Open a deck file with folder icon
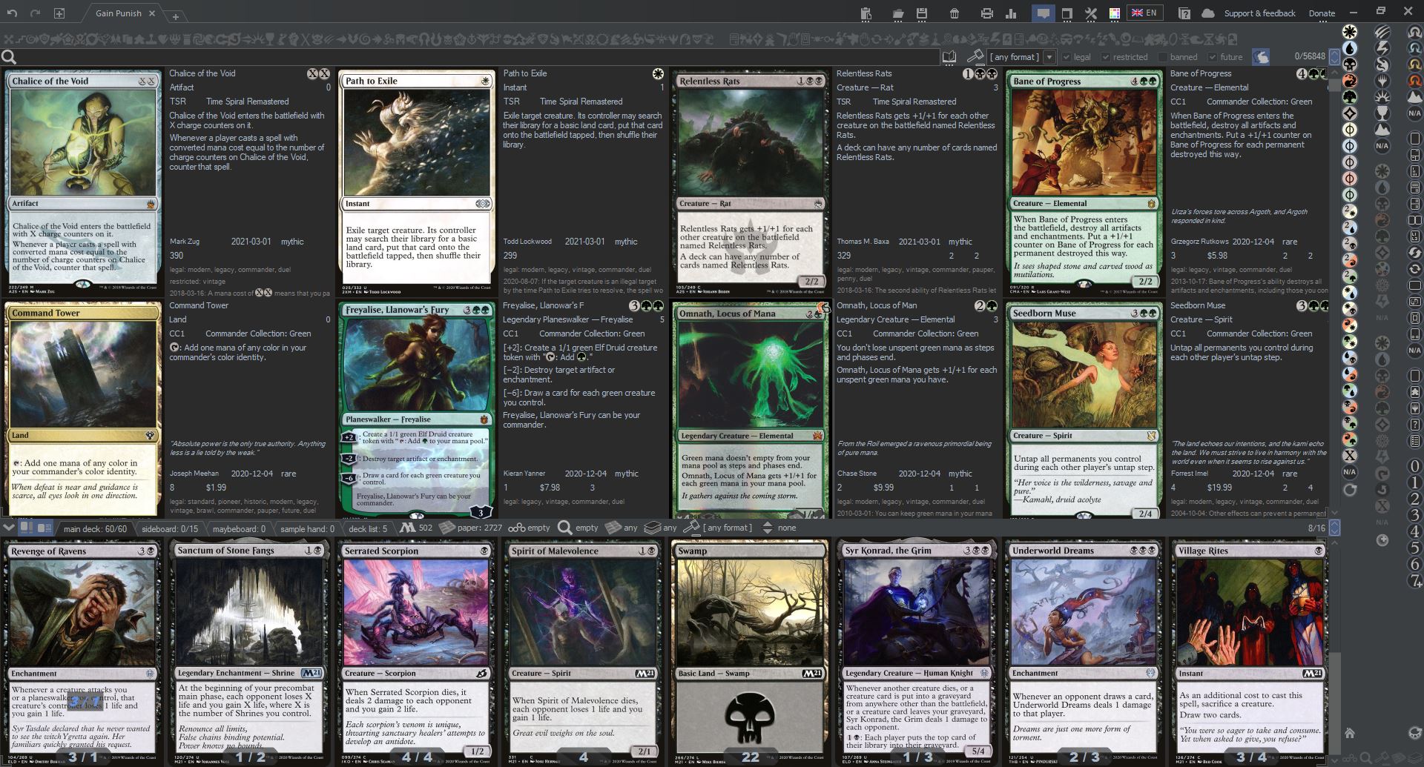The height and width of the screenshot is (767, 1424). tap(898, 13)
